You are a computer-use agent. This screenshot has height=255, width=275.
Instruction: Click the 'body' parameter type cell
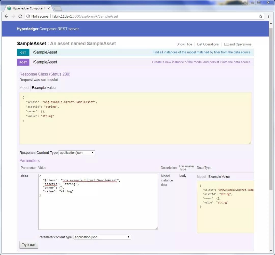pyautogui.click(x=183, y=176)
